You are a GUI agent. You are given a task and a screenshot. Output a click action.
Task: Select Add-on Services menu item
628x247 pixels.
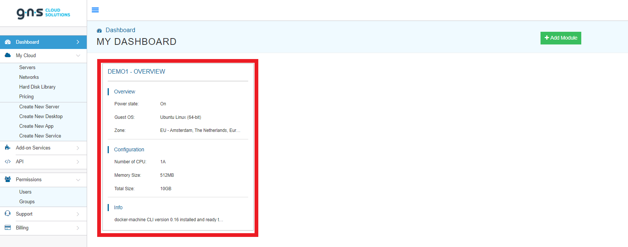tap(43, 148)
